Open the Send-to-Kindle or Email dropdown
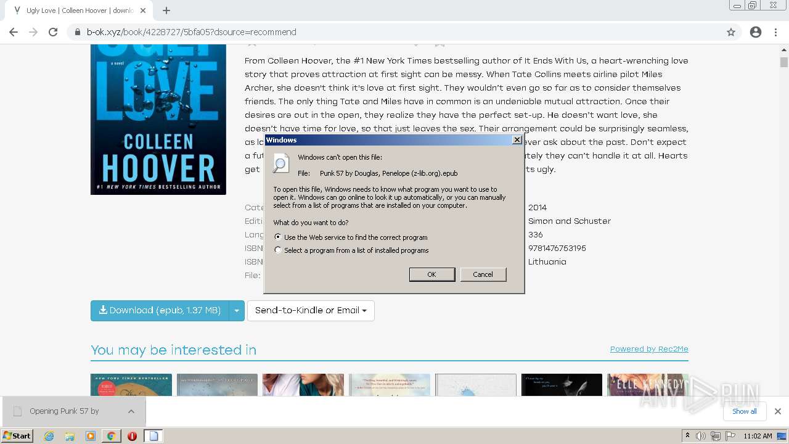Image resolution: width=789 pixels, height=444 pixels. pos(311,311)
